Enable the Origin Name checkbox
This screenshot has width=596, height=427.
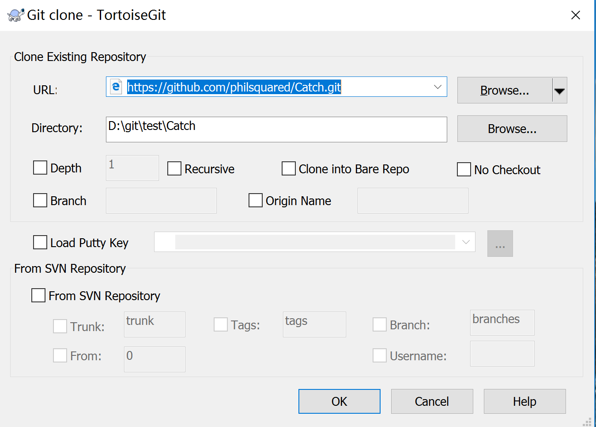256,200
